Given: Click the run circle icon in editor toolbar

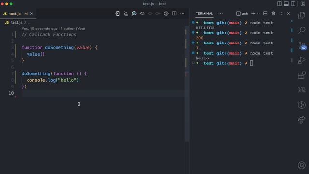Looking at the screenshot, I should 166,14.
